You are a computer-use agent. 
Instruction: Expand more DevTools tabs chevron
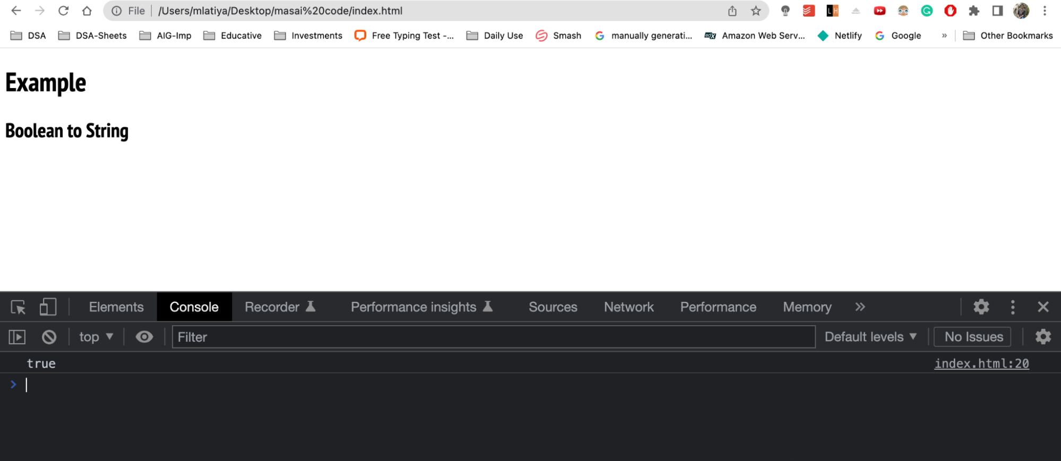pos(860,307)
